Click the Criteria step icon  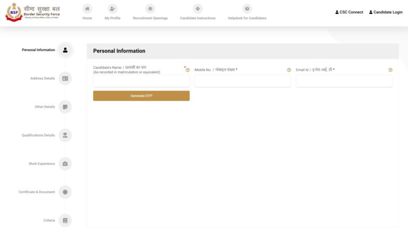65,220
